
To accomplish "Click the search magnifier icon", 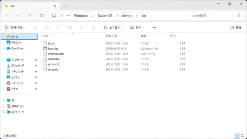I will (239, 15).
